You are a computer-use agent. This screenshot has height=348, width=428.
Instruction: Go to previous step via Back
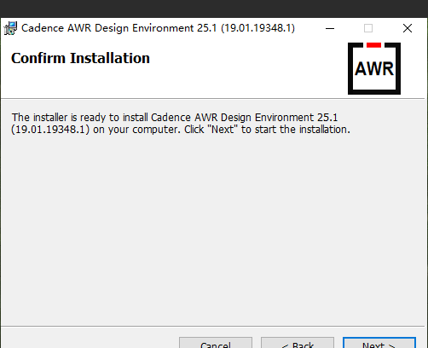298,343
